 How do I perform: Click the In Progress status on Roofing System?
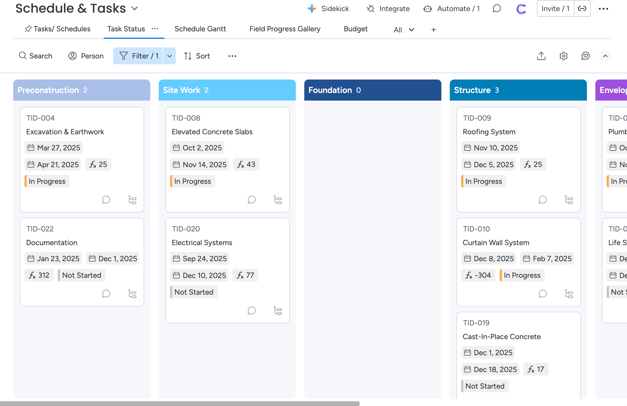pyautogui.click(x=484, y=181)
